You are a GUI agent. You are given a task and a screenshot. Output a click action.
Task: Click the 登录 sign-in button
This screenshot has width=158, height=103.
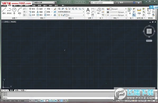tap(120, 3)
